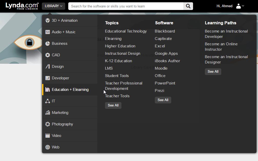Click See All under Learning Paths
Viewport: 258px width, 161px height.
click(213, 72)
